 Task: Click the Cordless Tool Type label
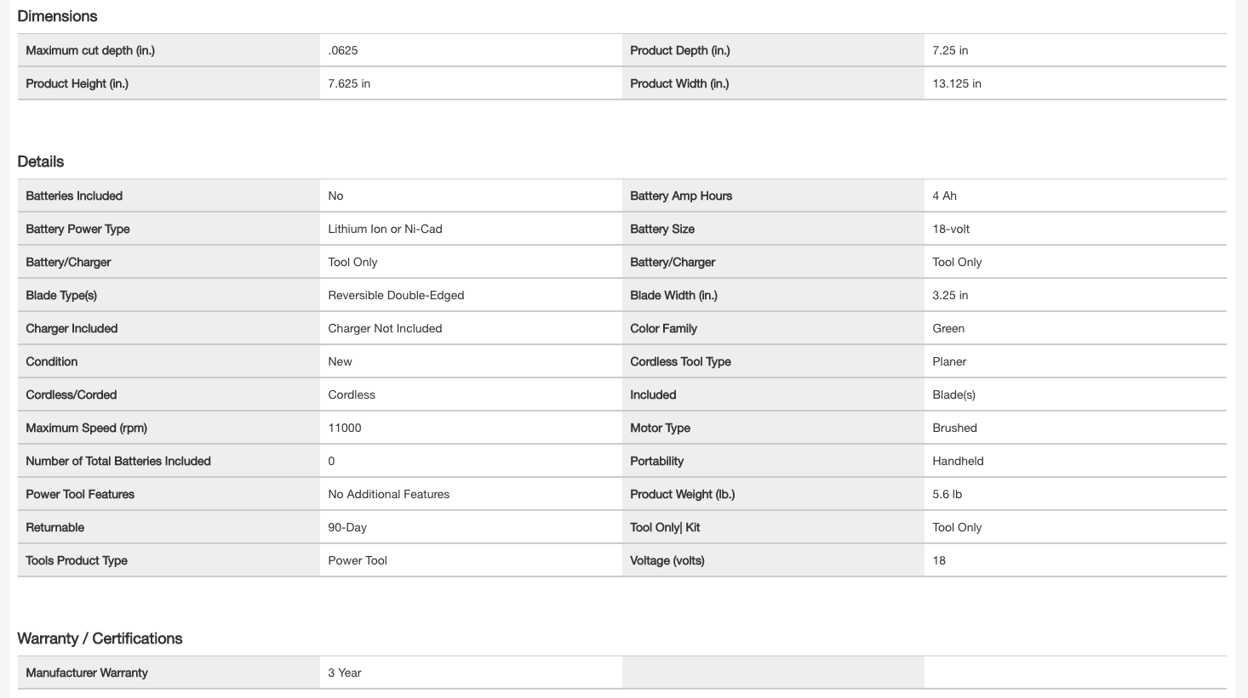680,361
